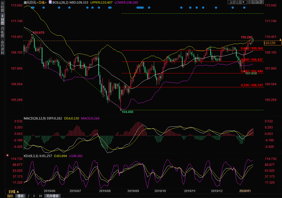Click the BOLL indicator chart icon

(50, 2)
